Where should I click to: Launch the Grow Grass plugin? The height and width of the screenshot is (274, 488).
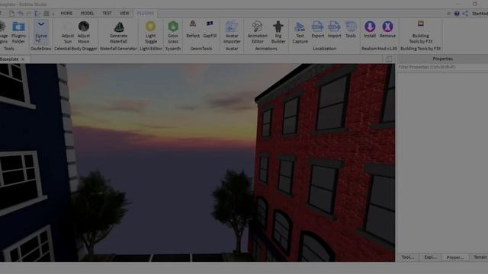(x=173, y=32)
